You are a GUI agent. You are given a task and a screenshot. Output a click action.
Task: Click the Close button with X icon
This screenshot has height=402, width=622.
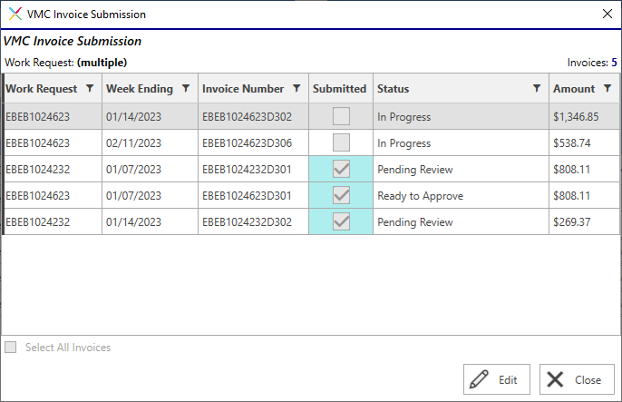(577, 379)
